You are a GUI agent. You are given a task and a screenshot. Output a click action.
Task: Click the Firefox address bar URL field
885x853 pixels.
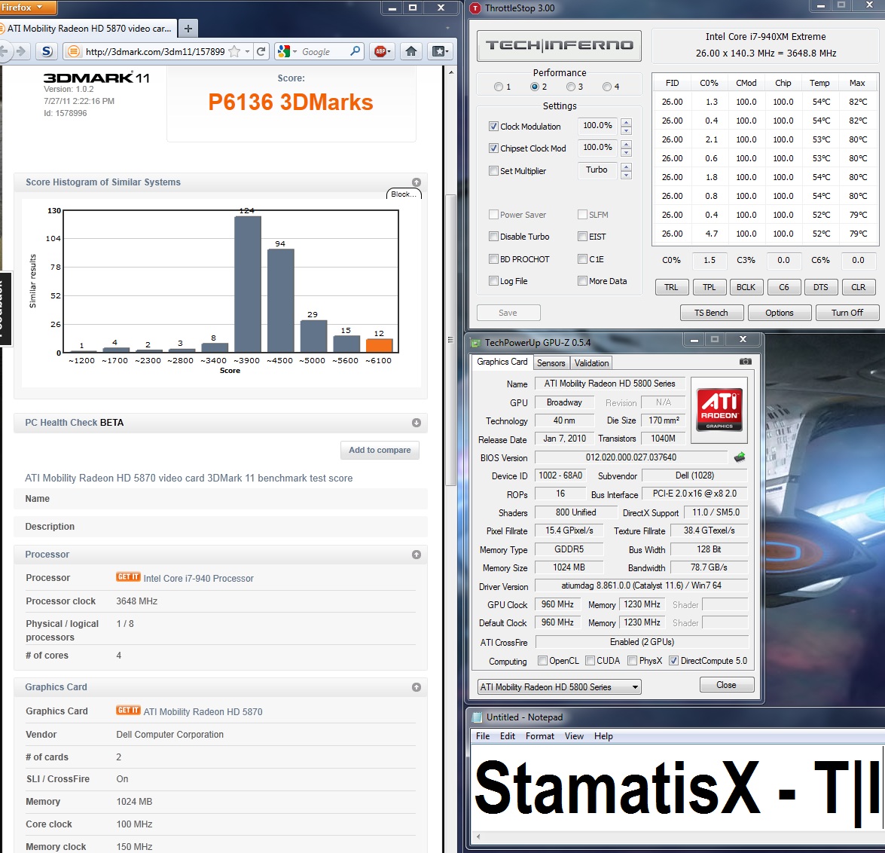(155, 51)
